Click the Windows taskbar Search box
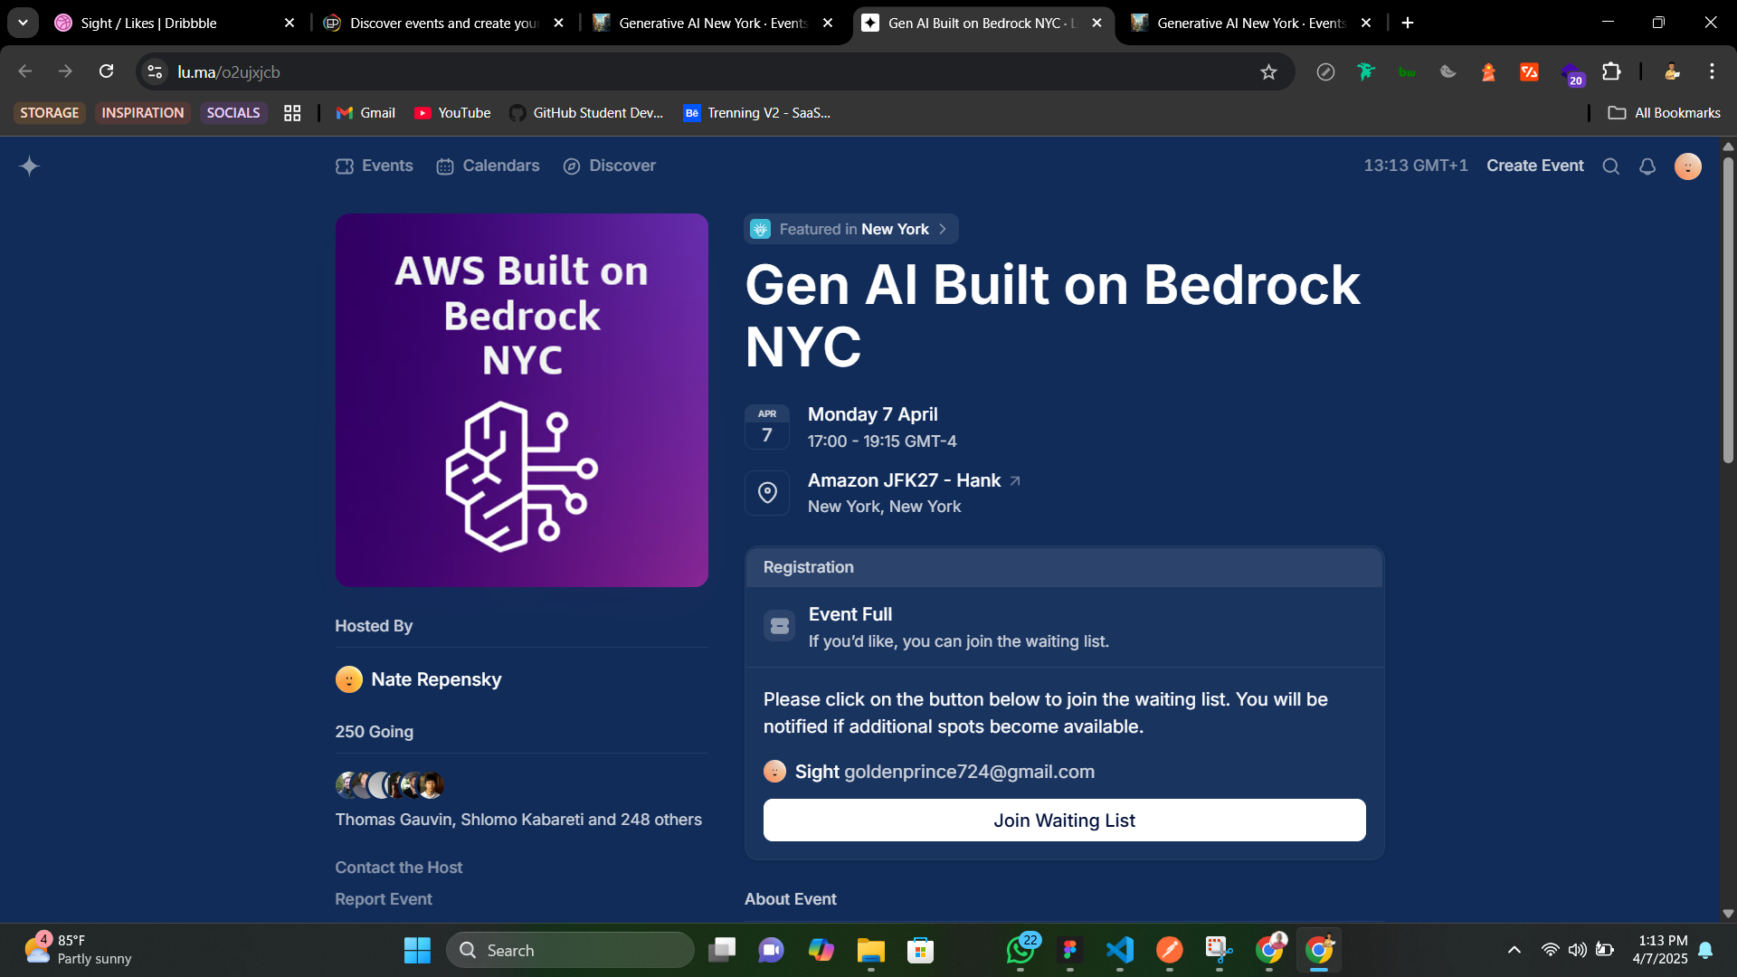 click(x=570, y=950)
